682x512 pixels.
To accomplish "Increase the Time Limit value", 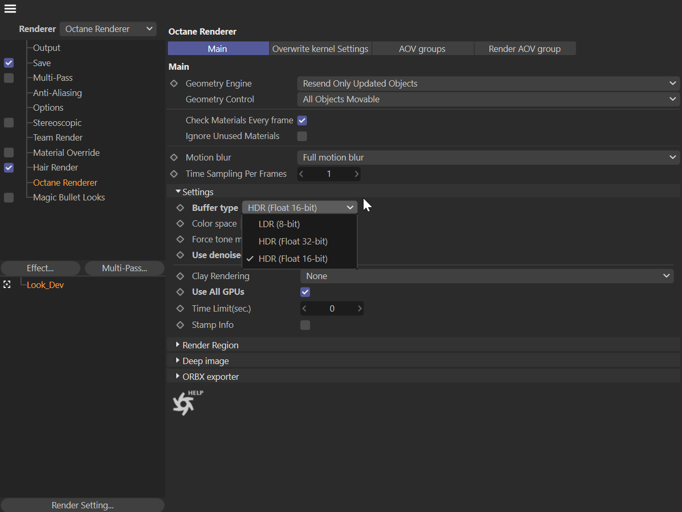I will 360,308.
